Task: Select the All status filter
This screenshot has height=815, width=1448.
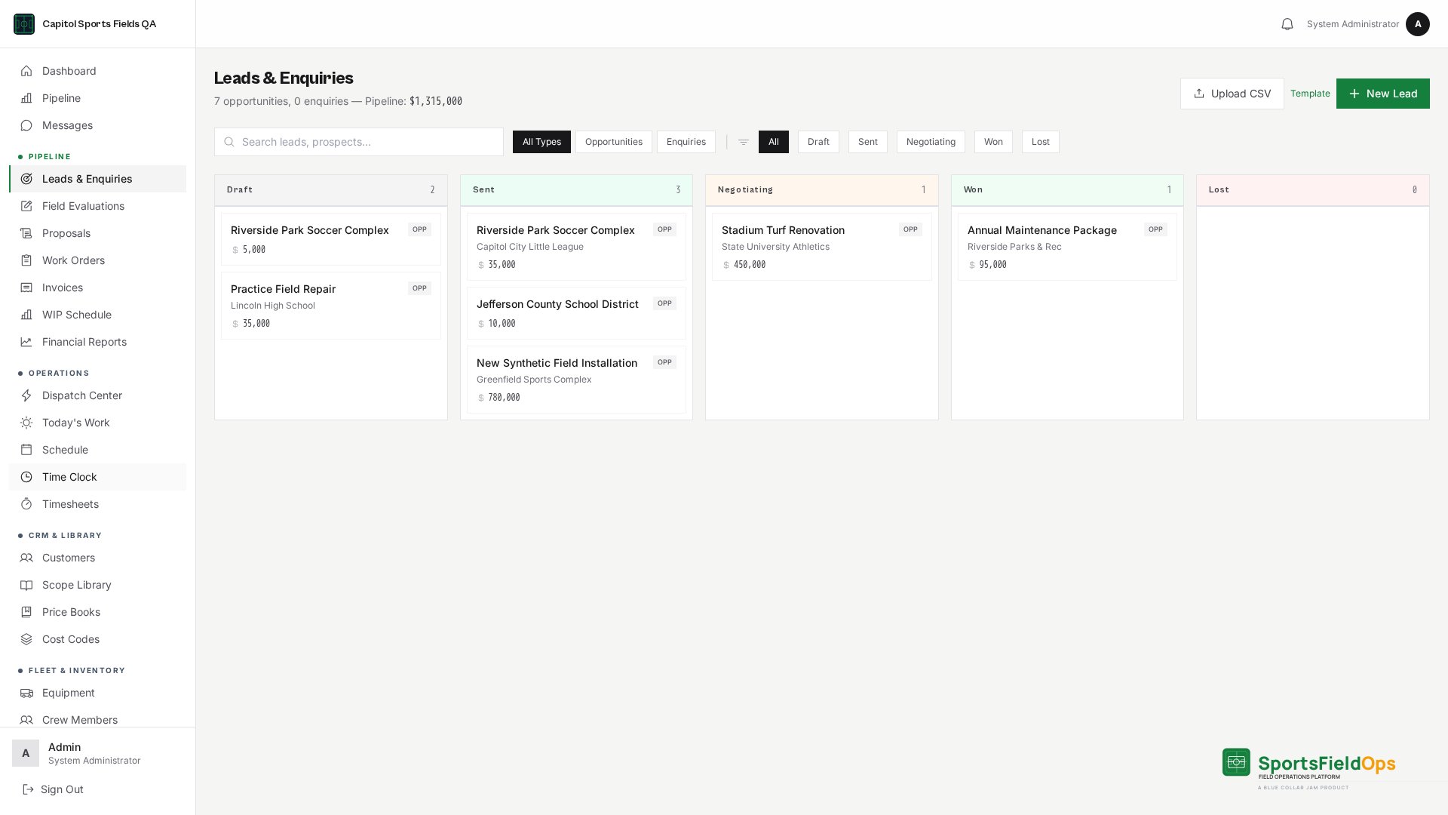Action: 774,142
